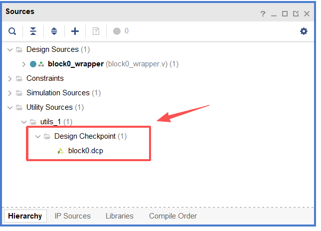Open the help question mark in title bar

point(263,14)
